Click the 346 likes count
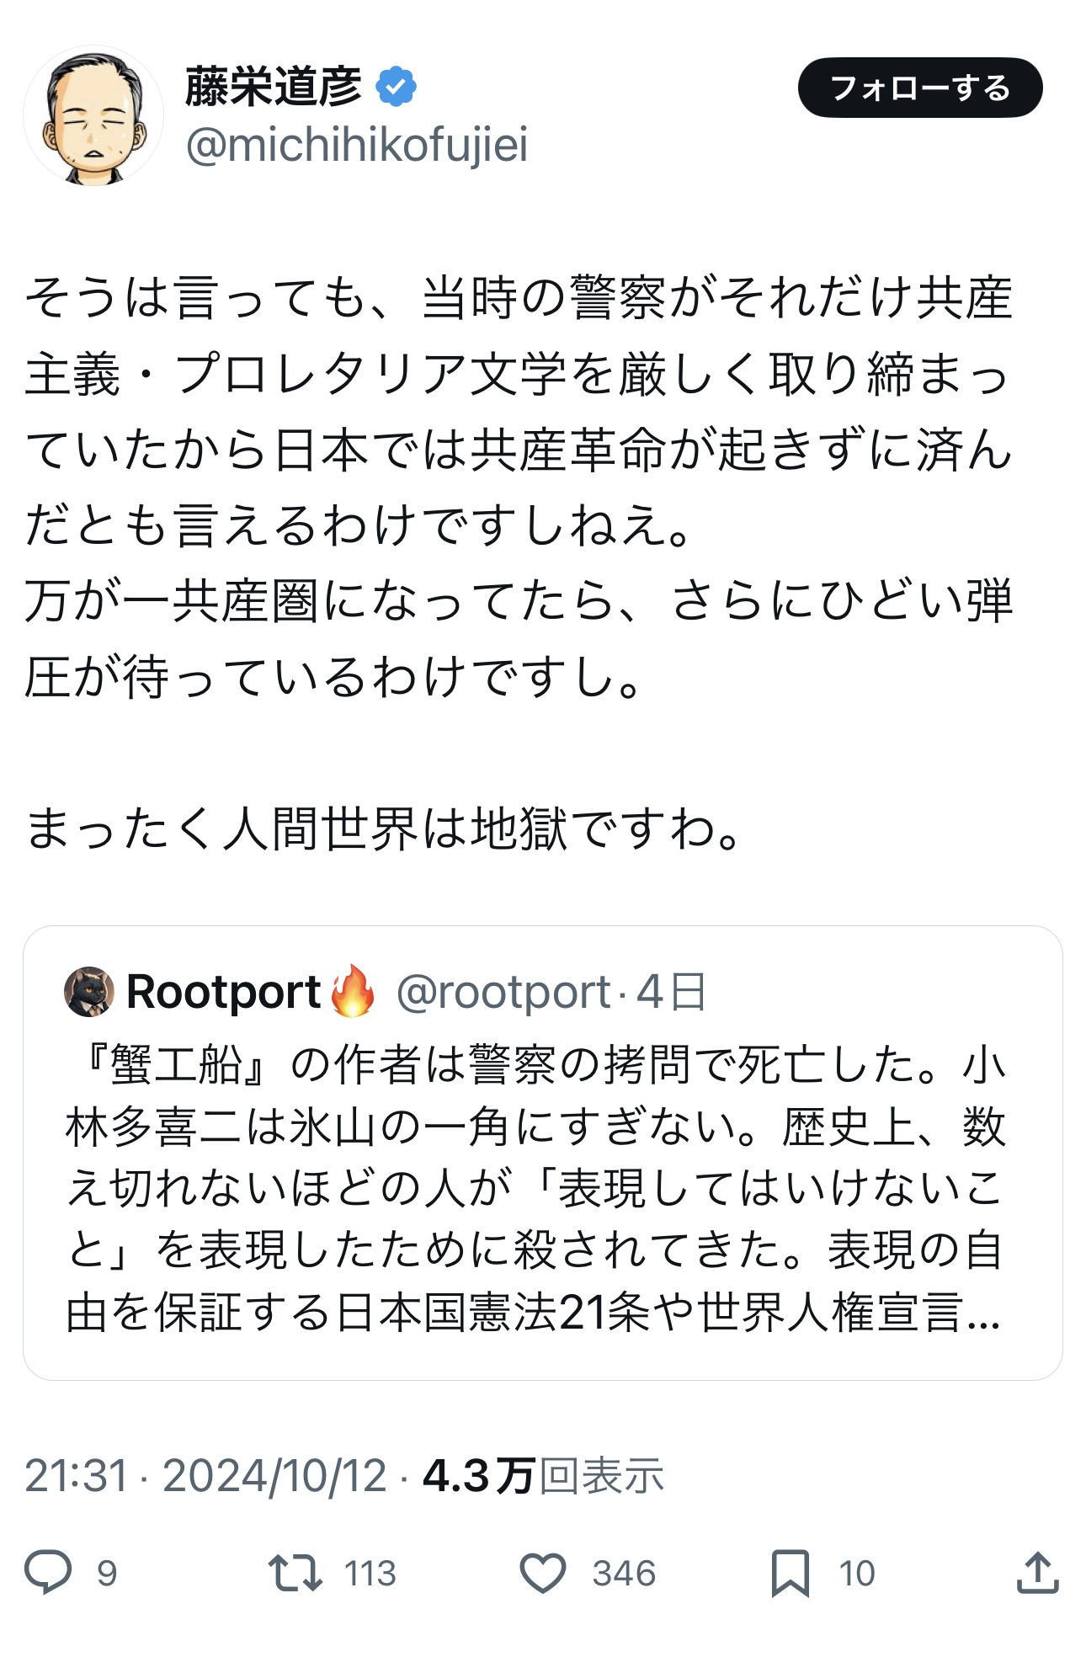This screenshot has width=1086, height=1657. click(623, 1573)
